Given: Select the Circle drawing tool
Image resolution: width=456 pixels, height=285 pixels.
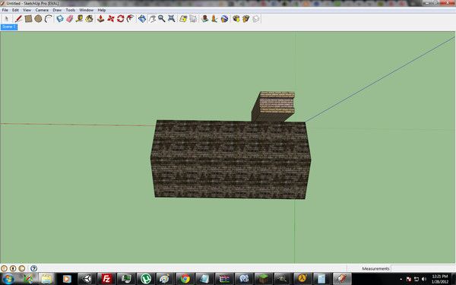Looking at the screenshot, I should click(38, 19).
